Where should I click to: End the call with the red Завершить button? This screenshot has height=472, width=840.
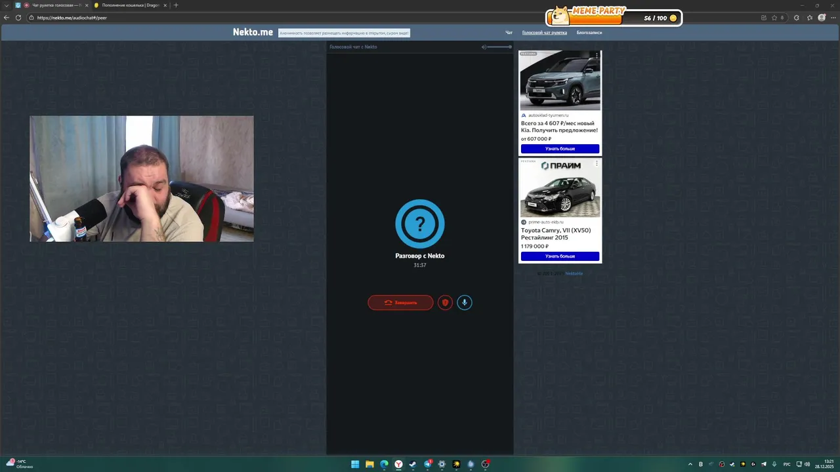click(x=400, y=302)
